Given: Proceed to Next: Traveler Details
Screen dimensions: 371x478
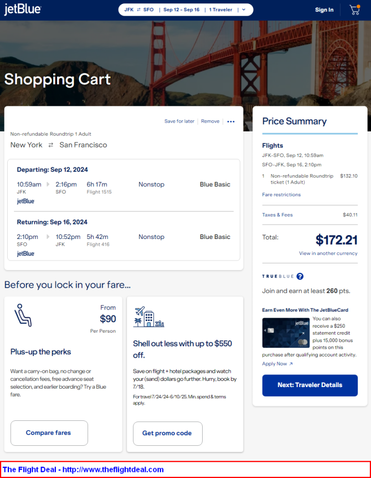Looking at the screenshot, I should click(x=310, y=385).
